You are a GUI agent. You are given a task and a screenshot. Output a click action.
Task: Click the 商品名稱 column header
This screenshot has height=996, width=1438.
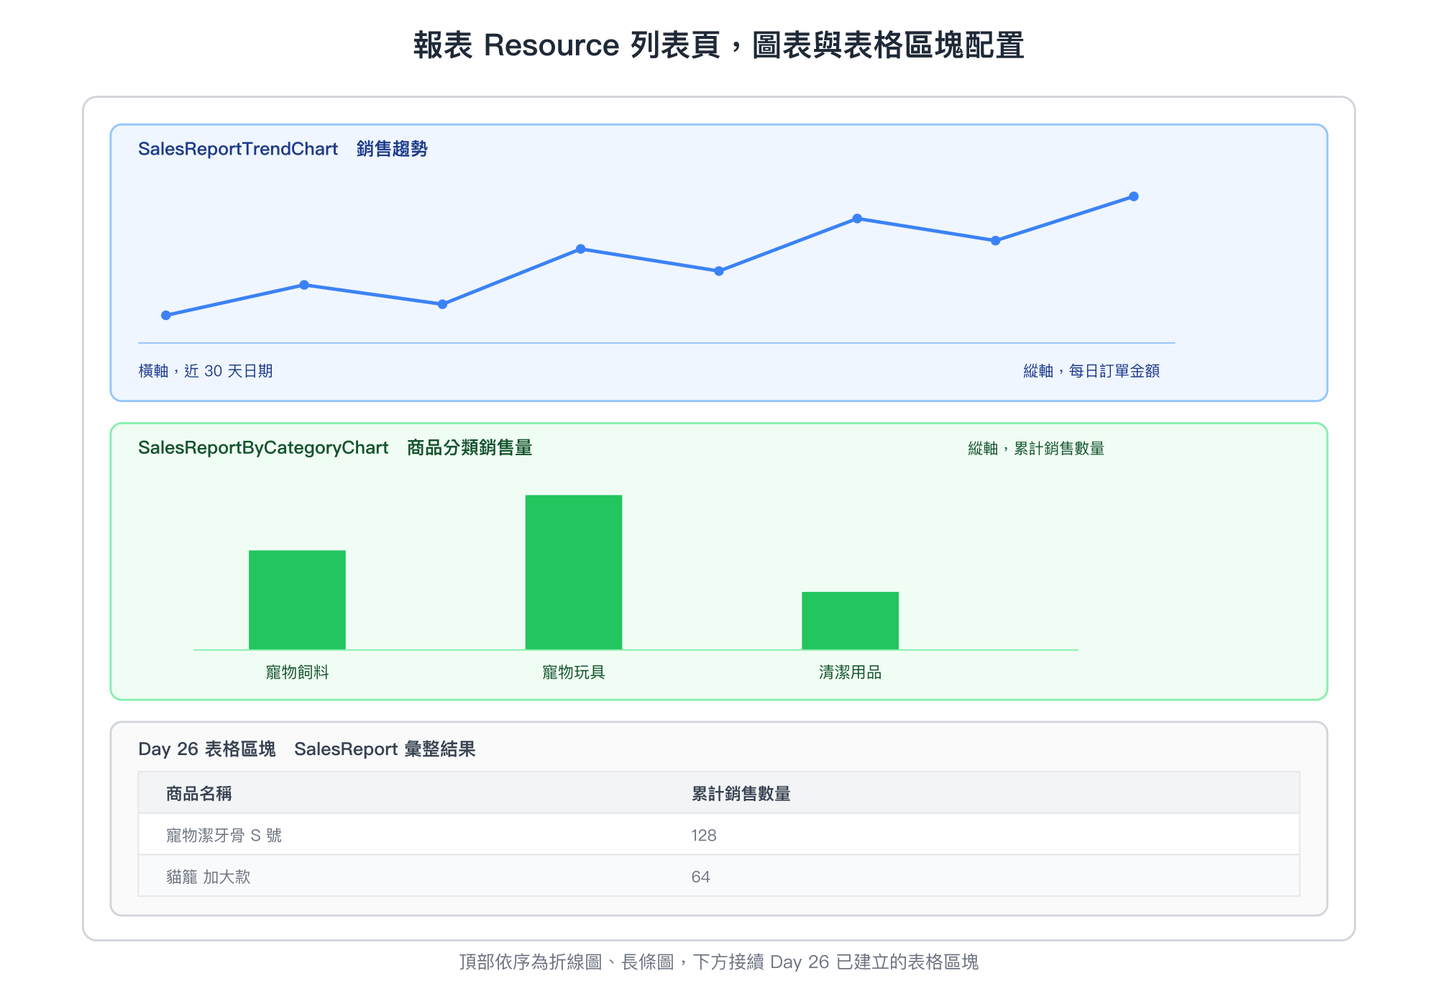tap(199, 794)
